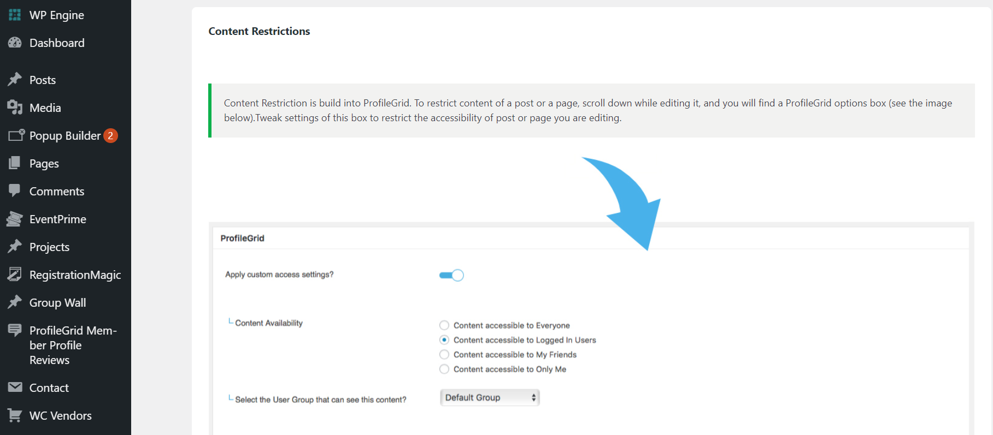993x435 pixels.
Task: Click the Contact envelope icon
Action: coord(15,388)
